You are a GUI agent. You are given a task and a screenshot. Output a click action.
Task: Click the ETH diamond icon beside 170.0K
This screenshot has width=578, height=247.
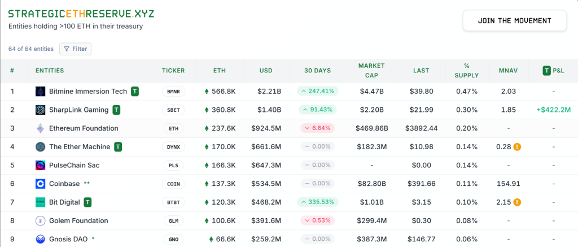(x=207, y=147)
